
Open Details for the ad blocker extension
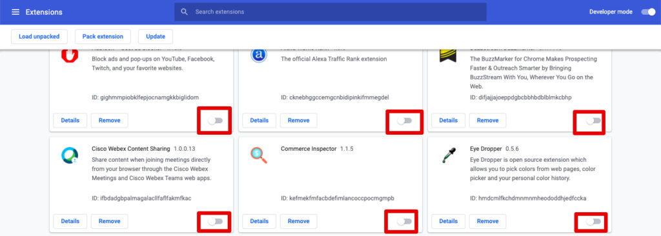(x=70, y=120)
